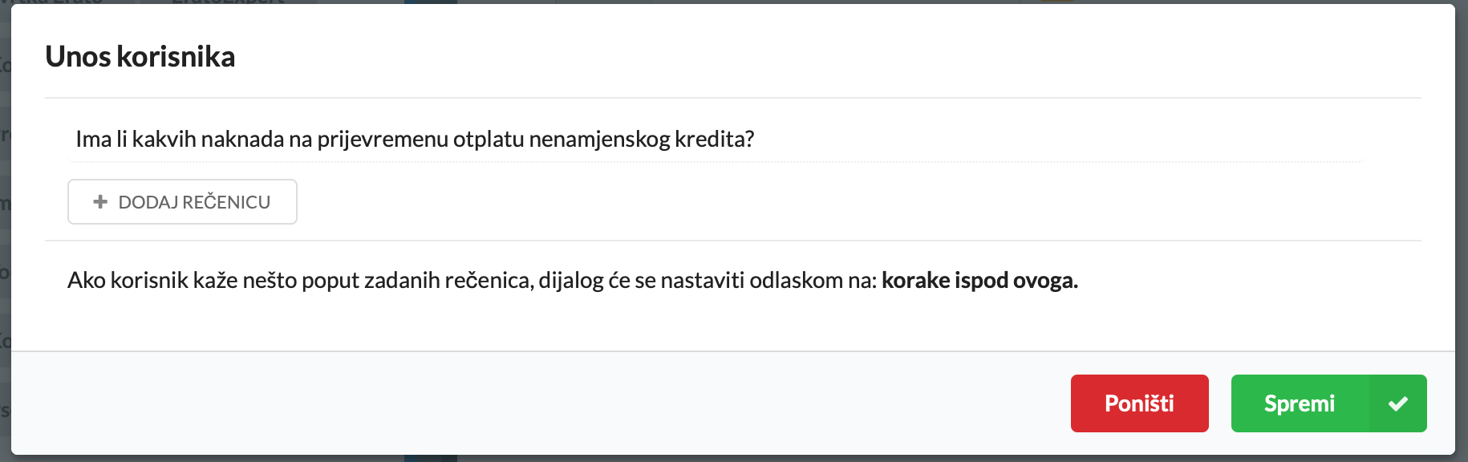The image size is (1468, 462).
Task: Save using the green Spremi label
Action: point(1299,403)
